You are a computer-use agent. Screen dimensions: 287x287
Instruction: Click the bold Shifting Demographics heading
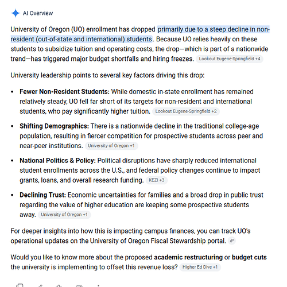tap(55, 126)
